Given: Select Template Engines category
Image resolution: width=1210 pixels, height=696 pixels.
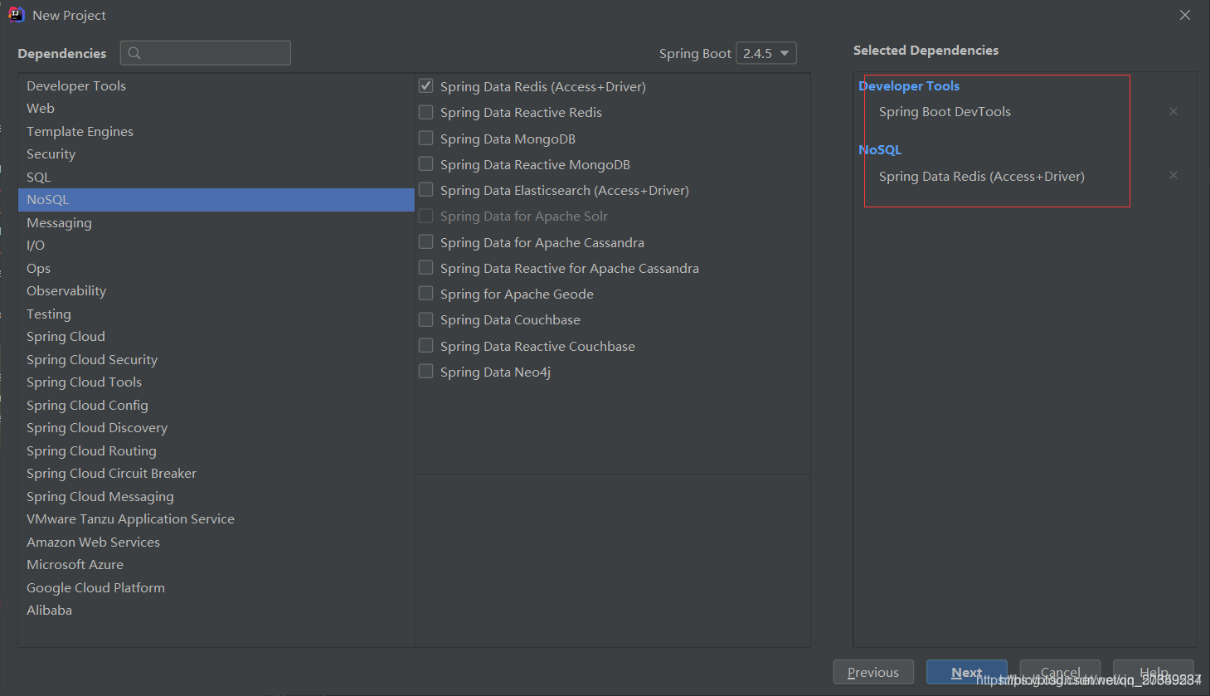Looking at the screenshot, I should [216, 131].
